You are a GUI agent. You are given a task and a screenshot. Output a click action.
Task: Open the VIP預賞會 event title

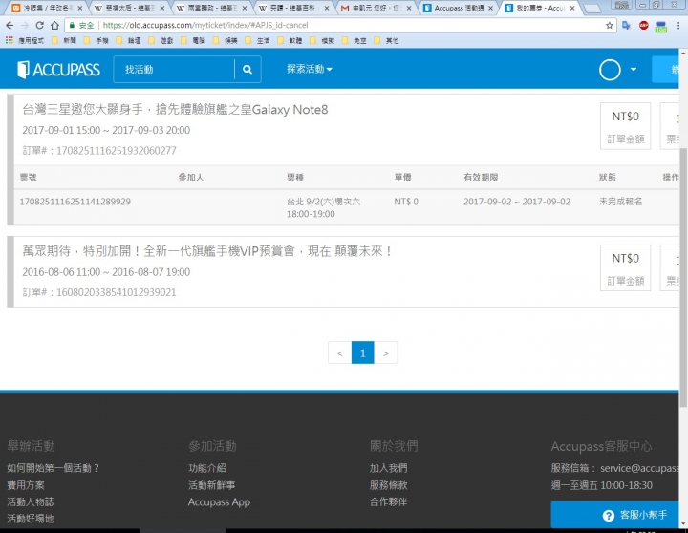tap(207, 251)
